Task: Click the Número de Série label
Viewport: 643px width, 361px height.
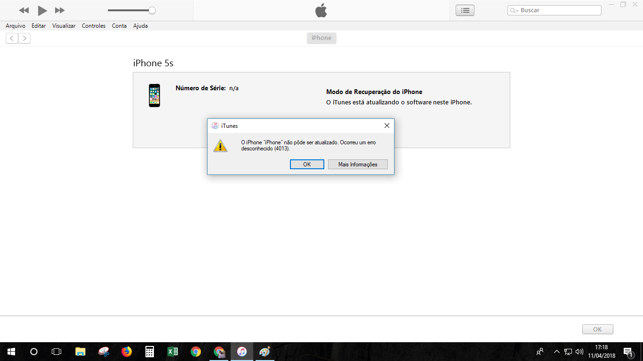Action: coord(201,88)
